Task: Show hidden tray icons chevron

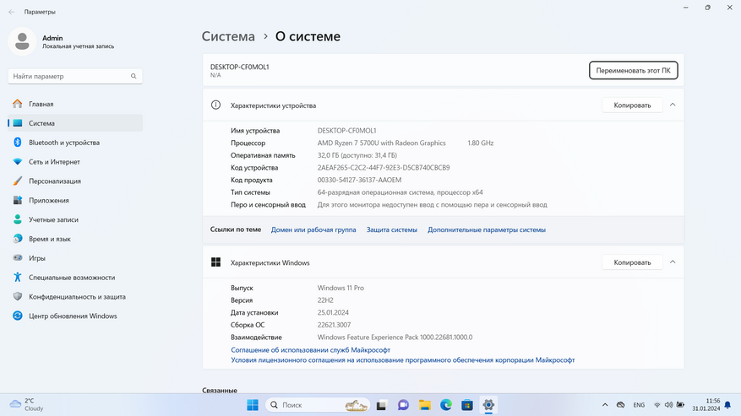Action: (x=605, y=405)
